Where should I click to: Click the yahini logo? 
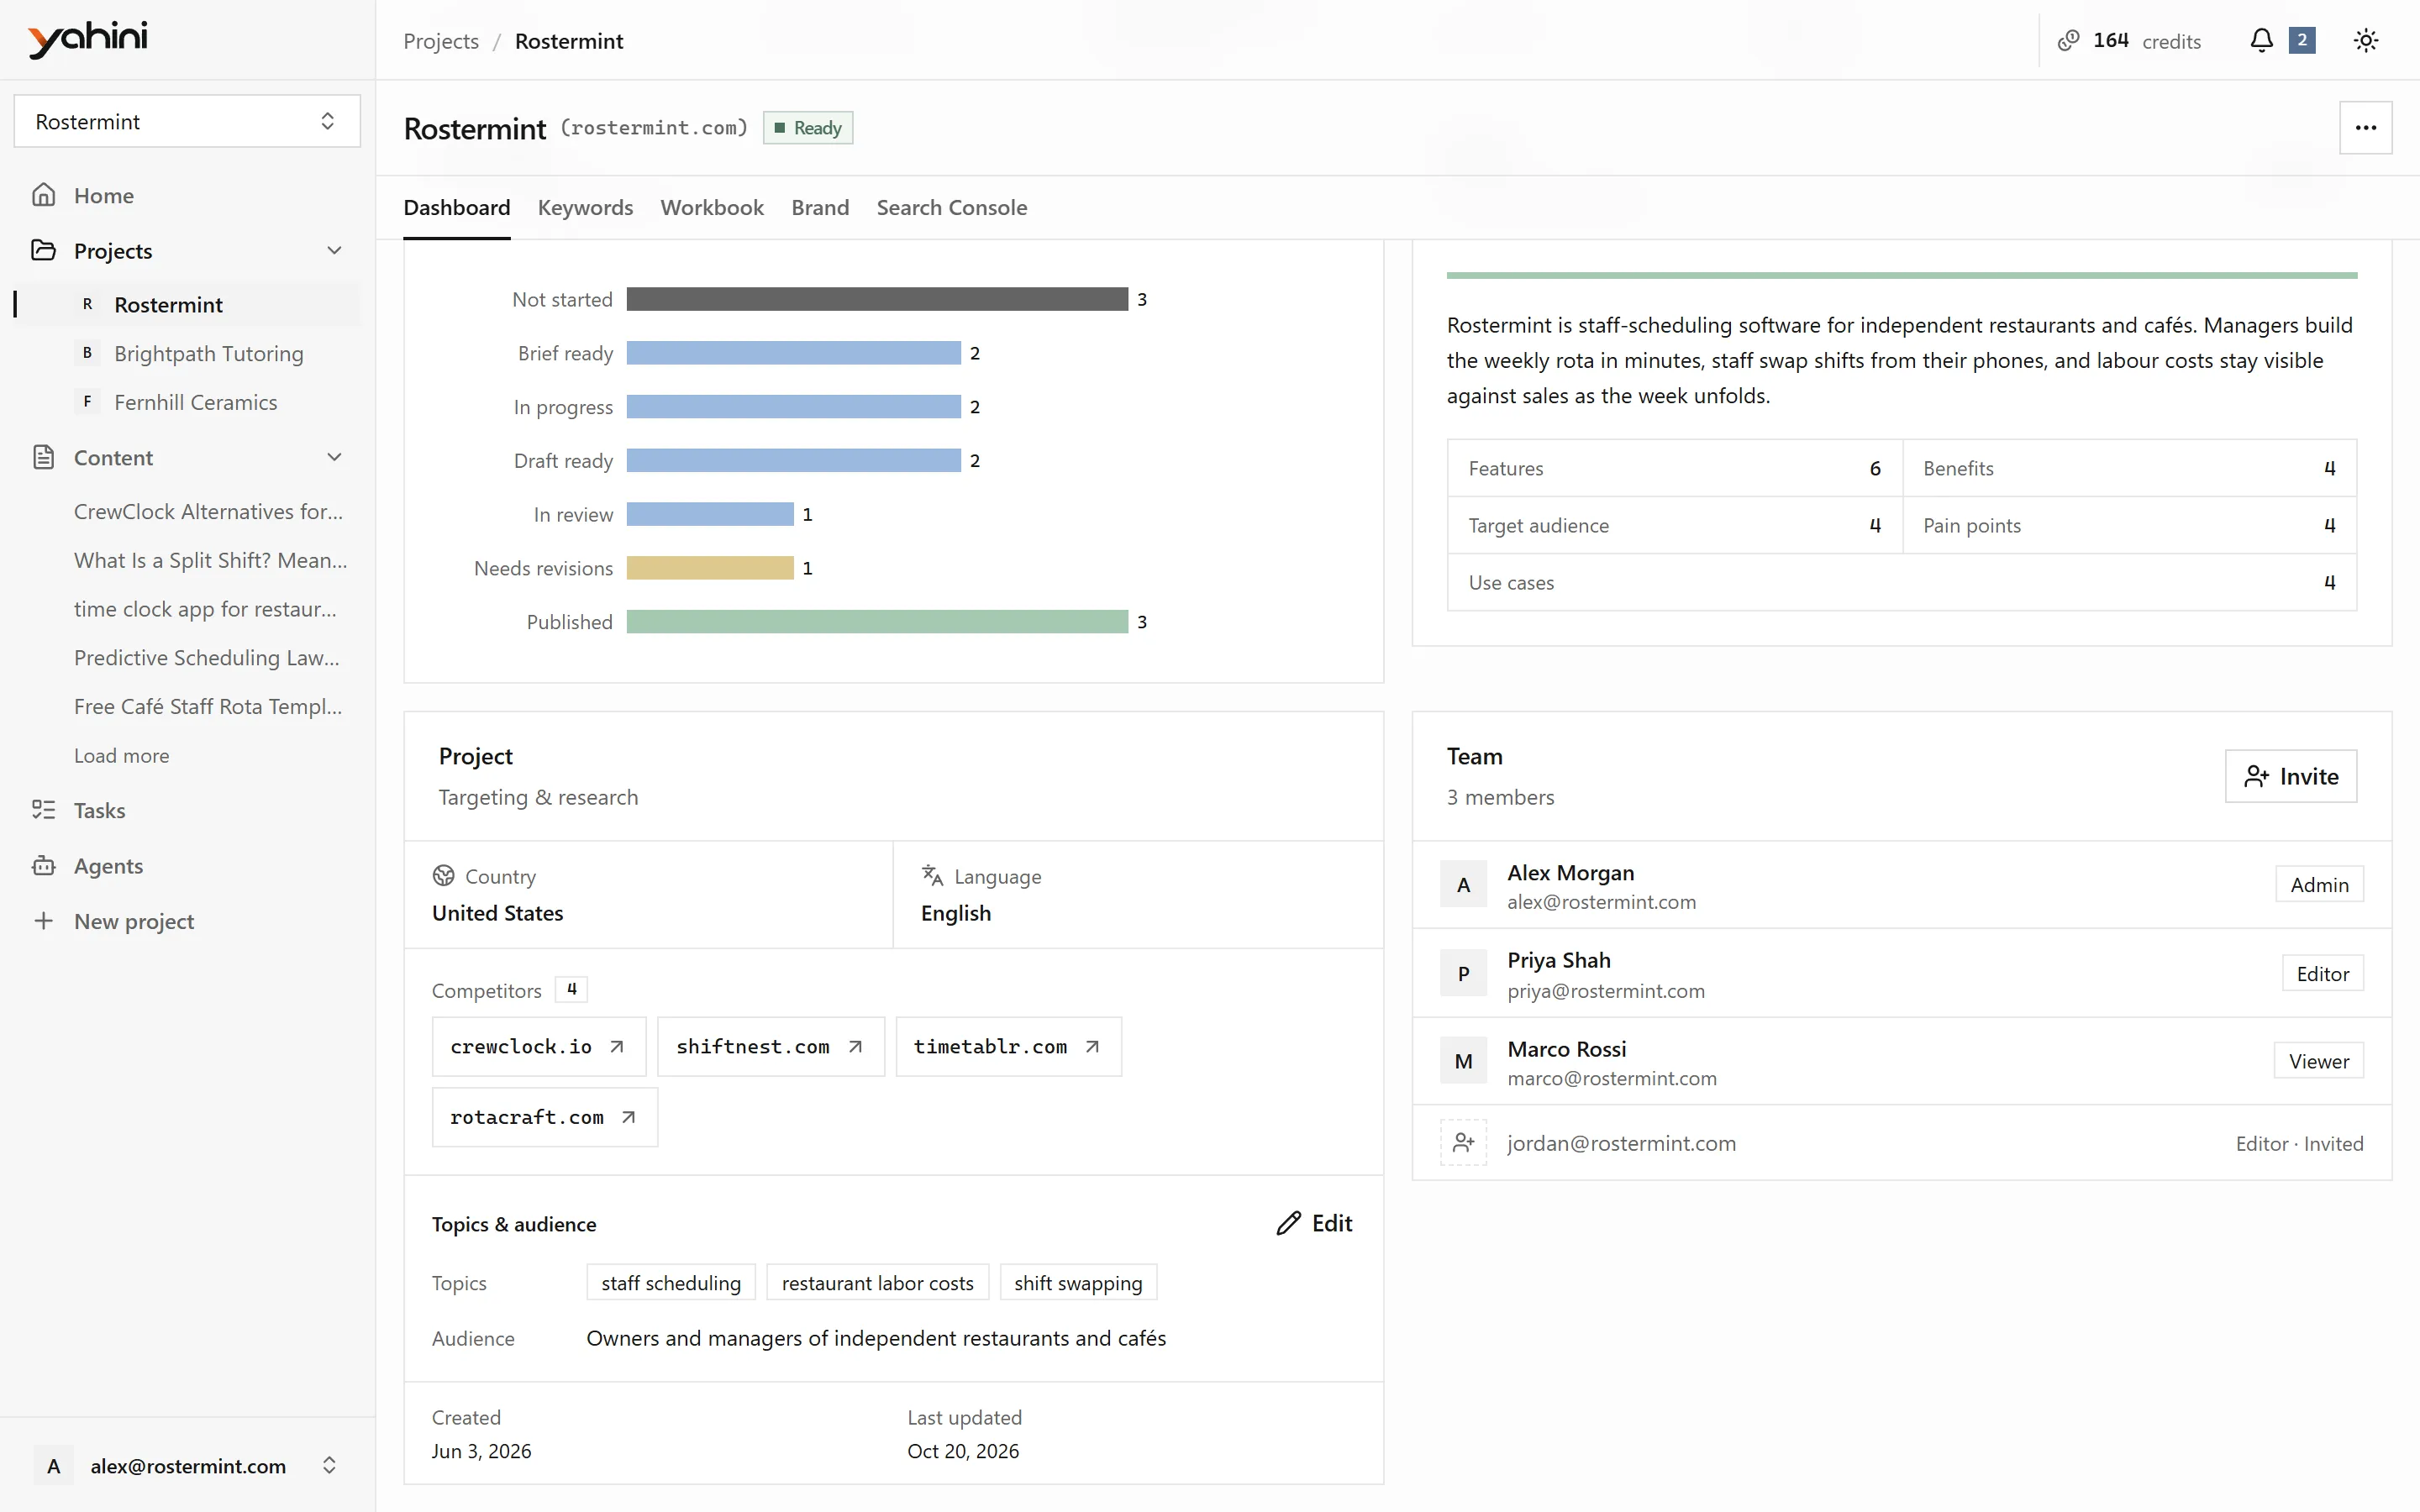pyautogui.click(x=88, y=39)
